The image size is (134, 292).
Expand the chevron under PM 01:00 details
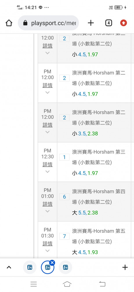point(48,211)
